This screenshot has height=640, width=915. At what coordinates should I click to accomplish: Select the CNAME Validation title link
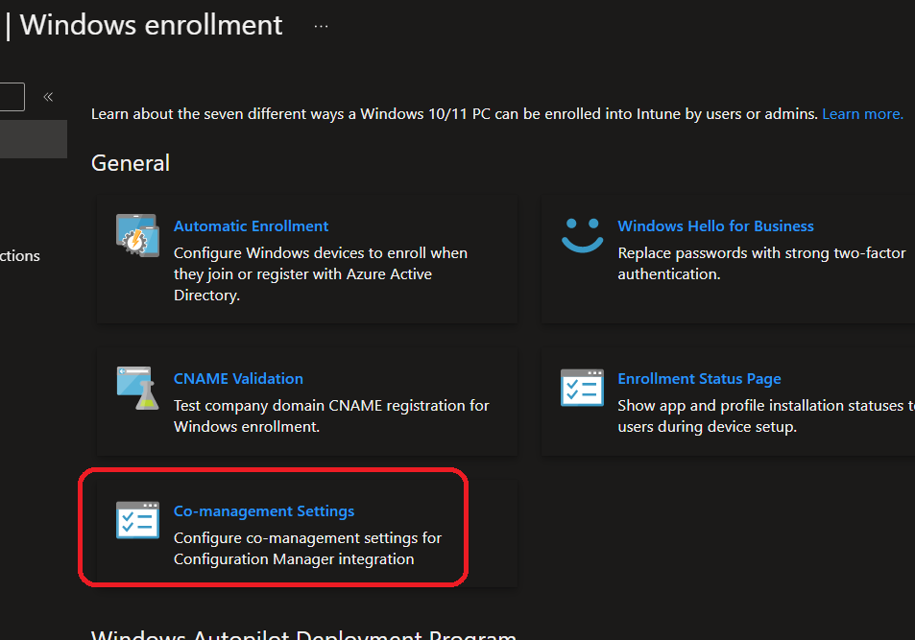coord(238,379)
